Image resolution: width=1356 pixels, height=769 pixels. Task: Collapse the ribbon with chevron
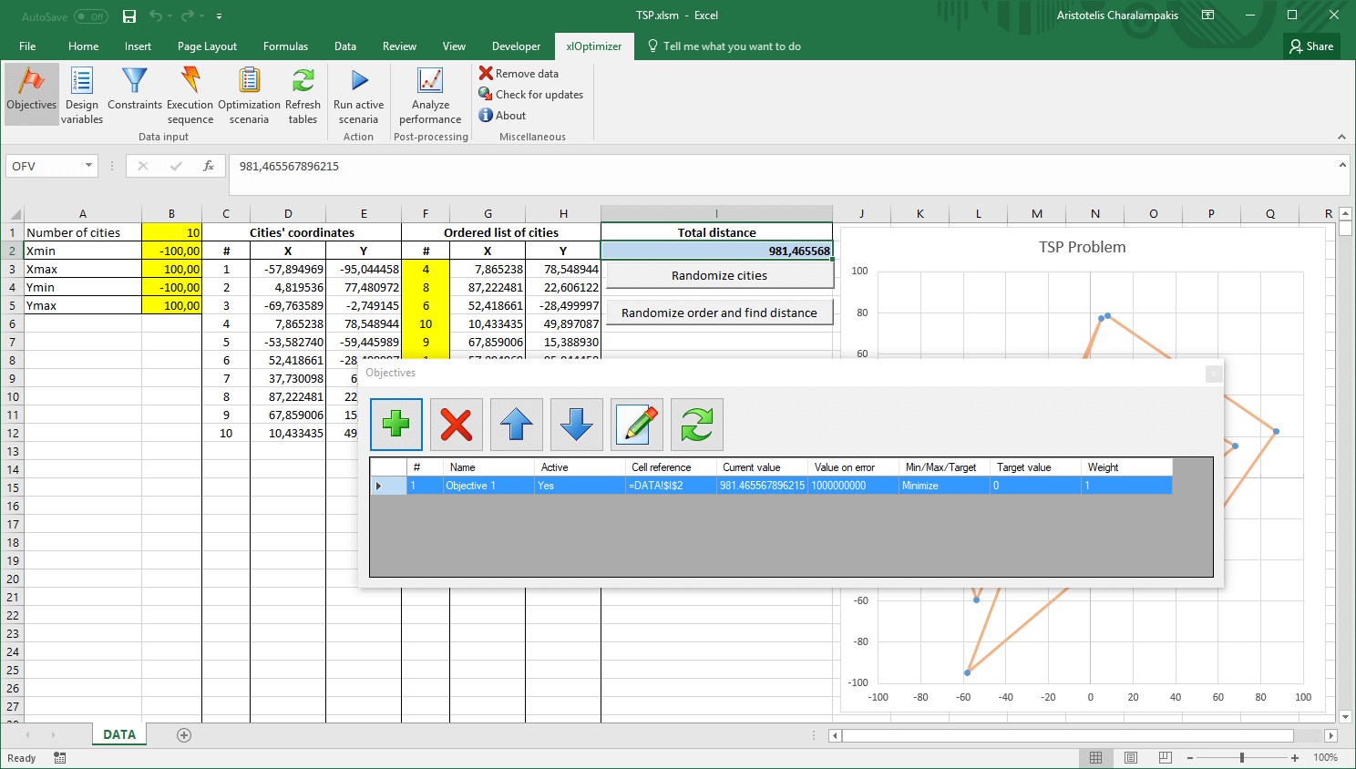point(1341,137)
